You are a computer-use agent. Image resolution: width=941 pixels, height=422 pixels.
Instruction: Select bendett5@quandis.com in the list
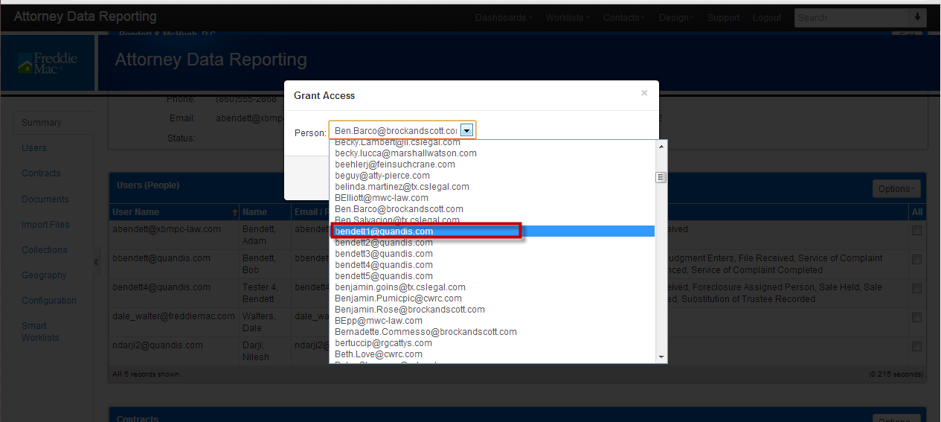pyautogui.click(x=492, y=276)
